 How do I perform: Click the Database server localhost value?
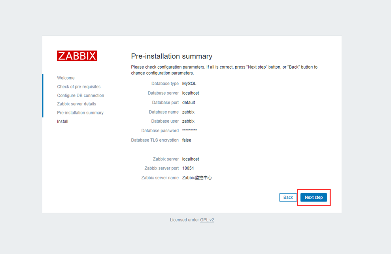pyautogui.click(x=191, y=93)
